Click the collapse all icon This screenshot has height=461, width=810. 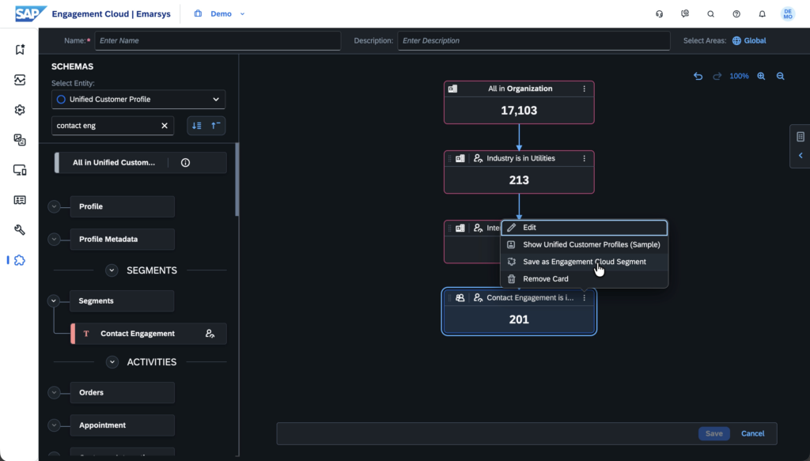[x=216, y=126]
